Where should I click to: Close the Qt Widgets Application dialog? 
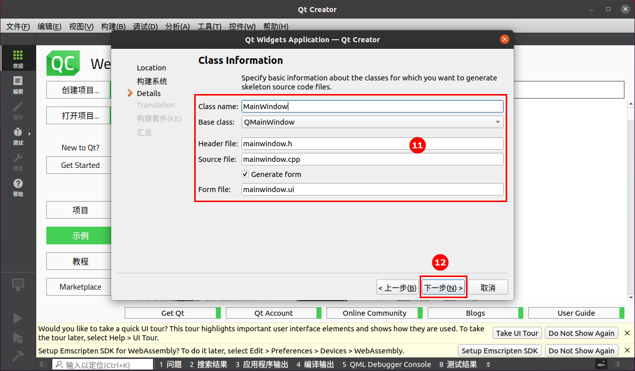pyautogui.click(x=504, y=39)
